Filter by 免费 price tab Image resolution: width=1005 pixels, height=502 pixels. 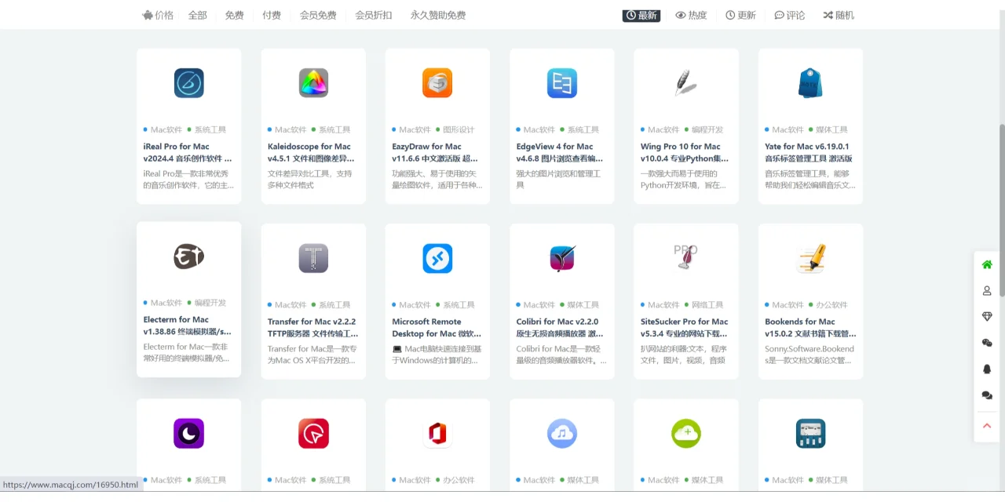(x=234, y=15)
